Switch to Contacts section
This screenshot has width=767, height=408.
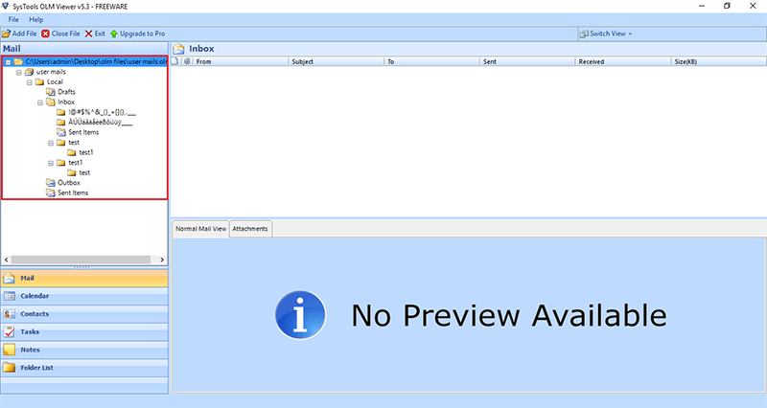coord(84,314)
